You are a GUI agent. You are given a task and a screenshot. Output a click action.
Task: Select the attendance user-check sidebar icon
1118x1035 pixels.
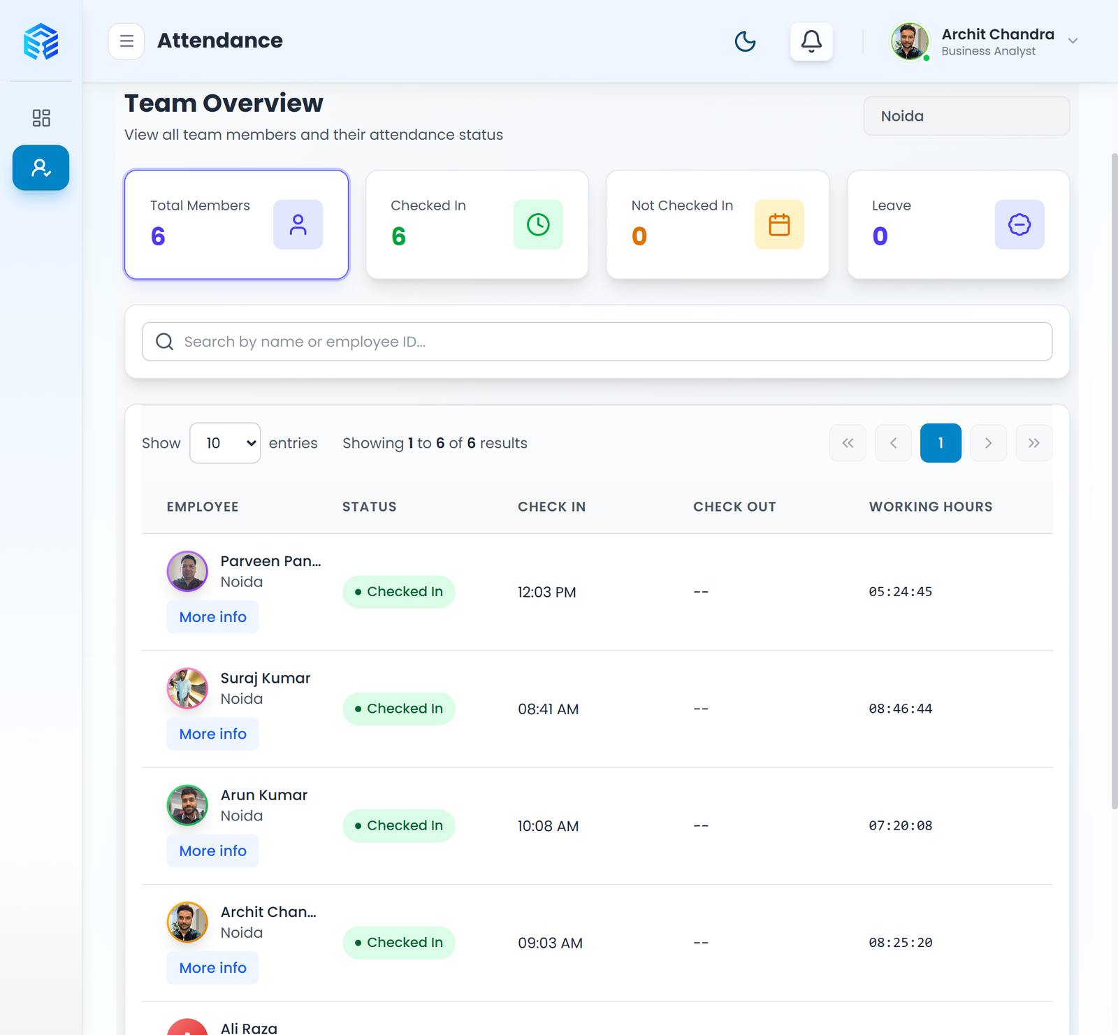pos(41,168)
